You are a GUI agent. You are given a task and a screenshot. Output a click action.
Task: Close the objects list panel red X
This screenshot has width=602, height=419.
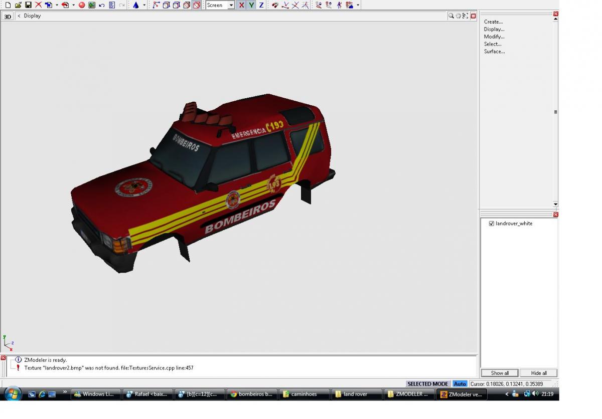(x=555, y=215)
